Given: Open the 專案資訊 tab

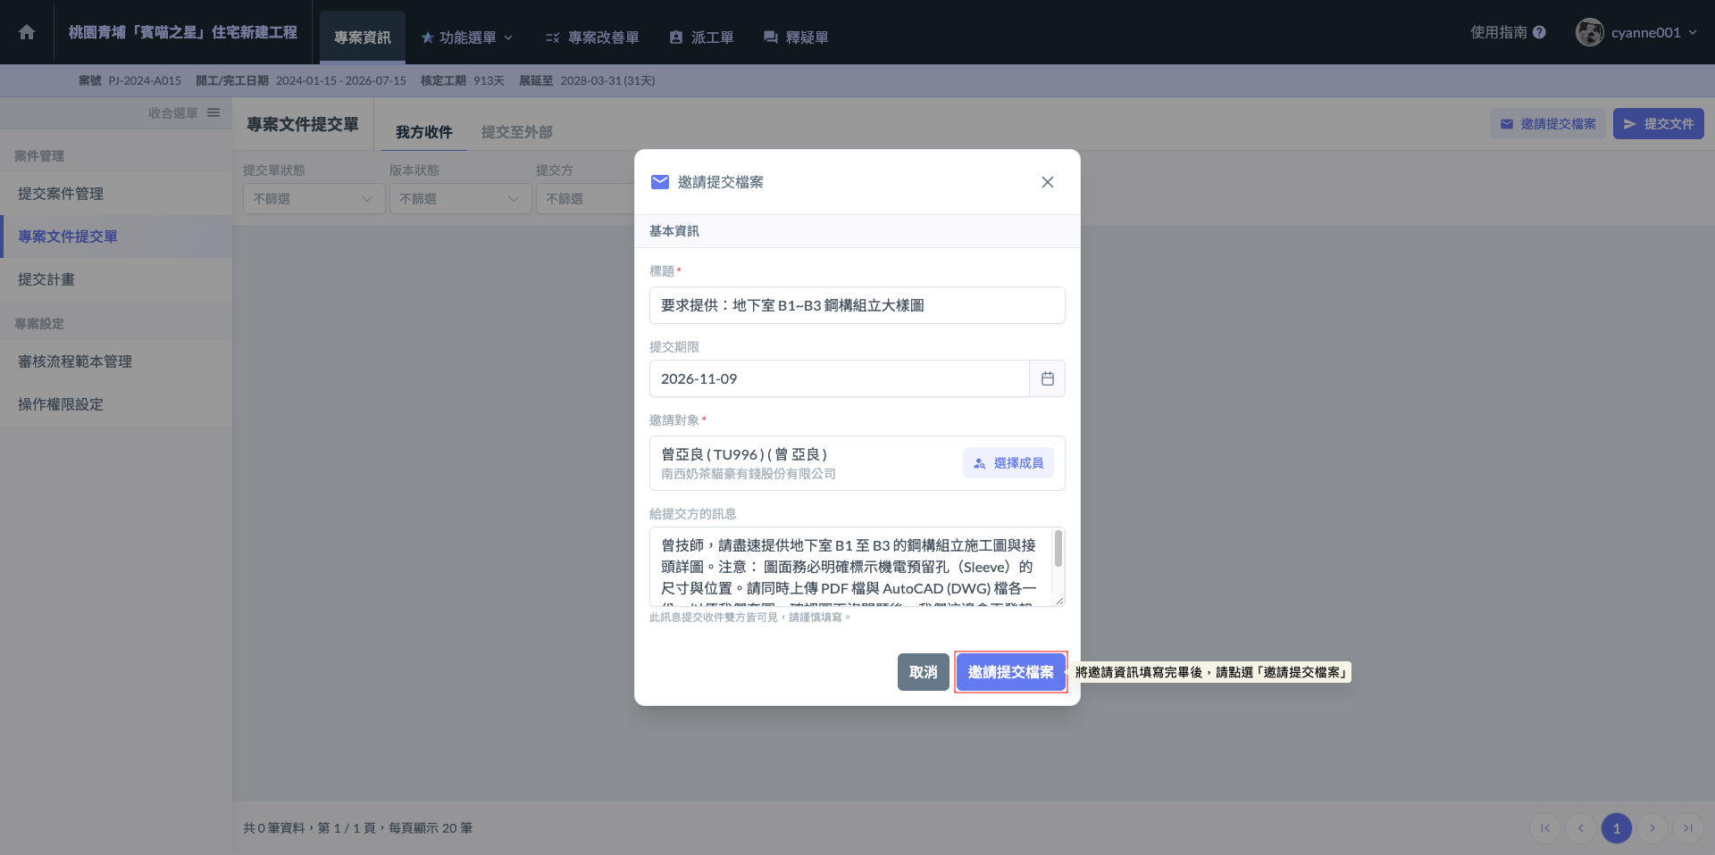Looking at the screenshot, I should click(x=363, y=37).
